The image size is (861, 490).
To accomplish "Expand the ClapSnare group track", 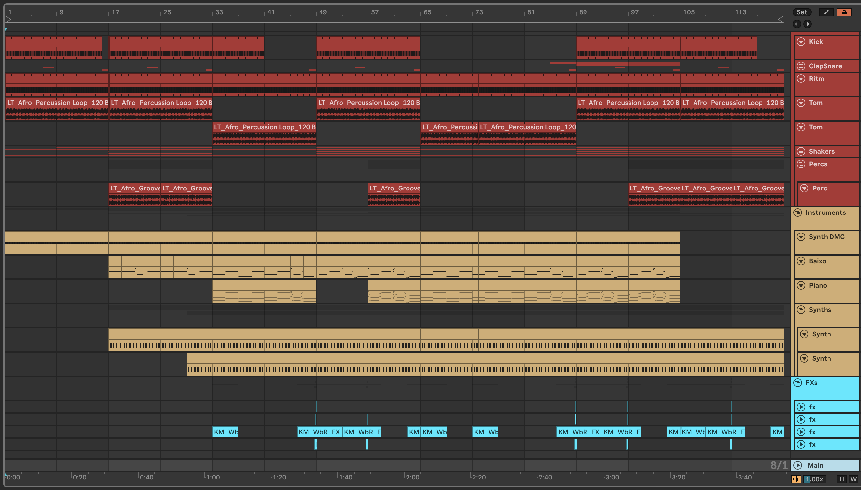I will tap(801, 66).
